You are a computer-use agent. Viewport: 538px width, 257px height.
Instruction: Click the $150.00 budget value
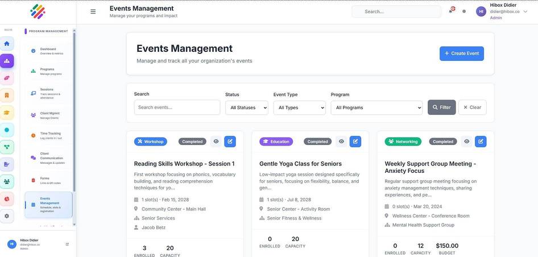(x=447, y=246)
